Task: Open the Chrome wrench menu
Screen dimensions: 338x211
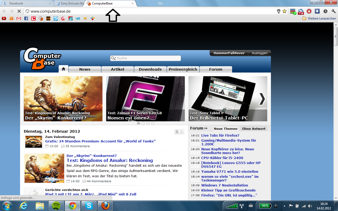Action: coord(333,11)
